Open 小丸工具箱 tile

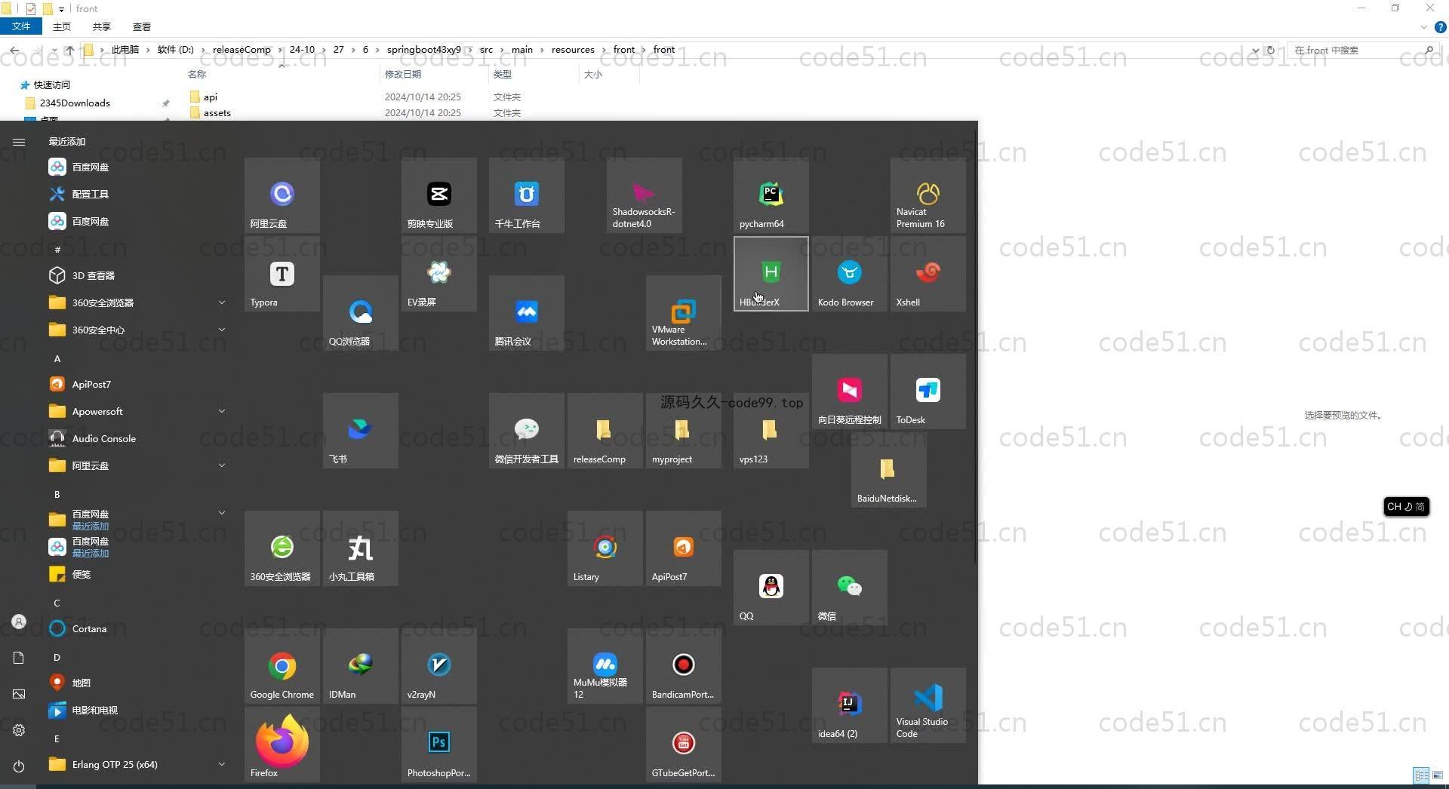360,548
